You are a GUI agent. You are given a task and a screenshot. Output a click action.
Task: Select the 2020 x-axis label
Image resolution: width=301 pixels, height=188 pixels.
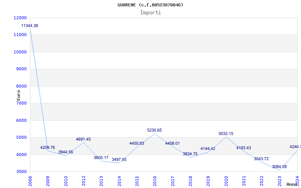(x=226, y=181)
